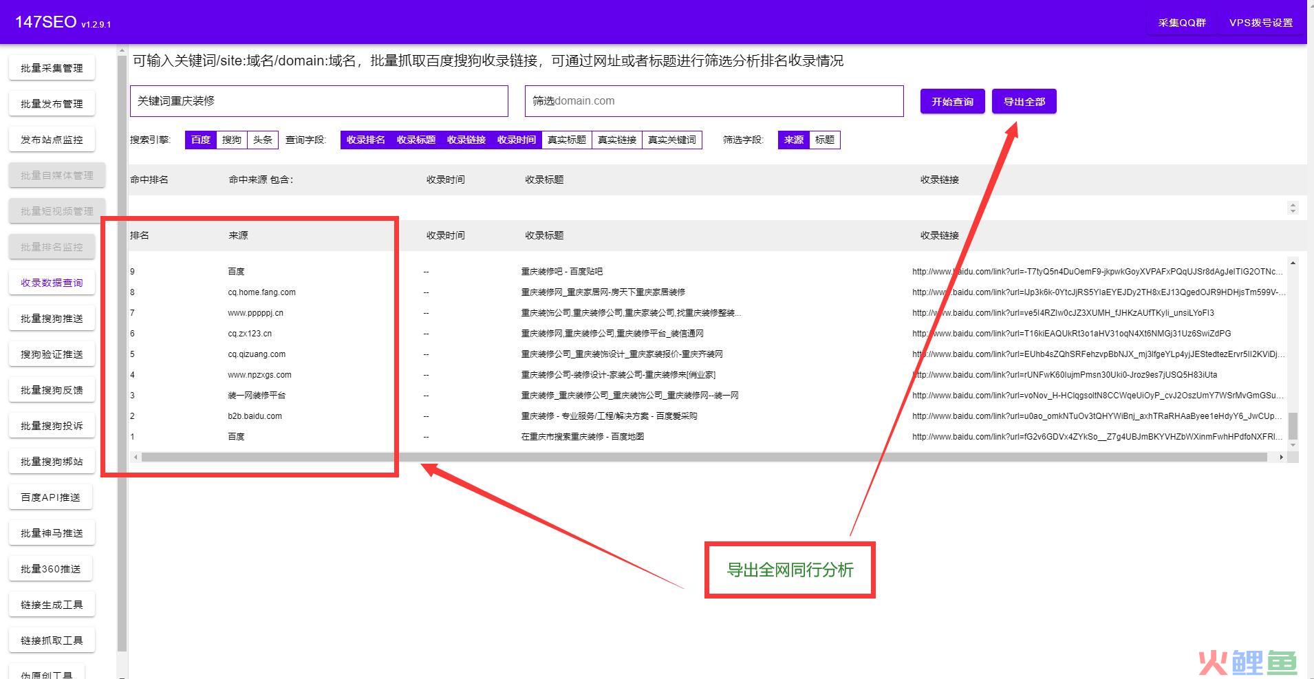Toggle 真实链接 query field
Screen dimensions: 1314x679
click(617, 140)
